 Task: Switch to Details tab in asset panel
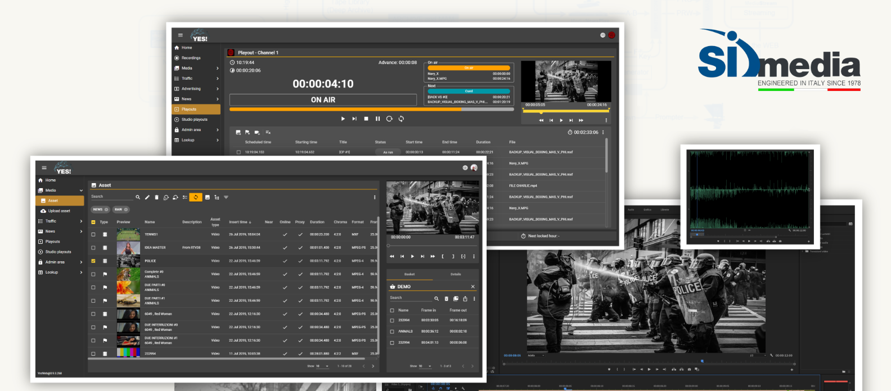pos(456,274)
